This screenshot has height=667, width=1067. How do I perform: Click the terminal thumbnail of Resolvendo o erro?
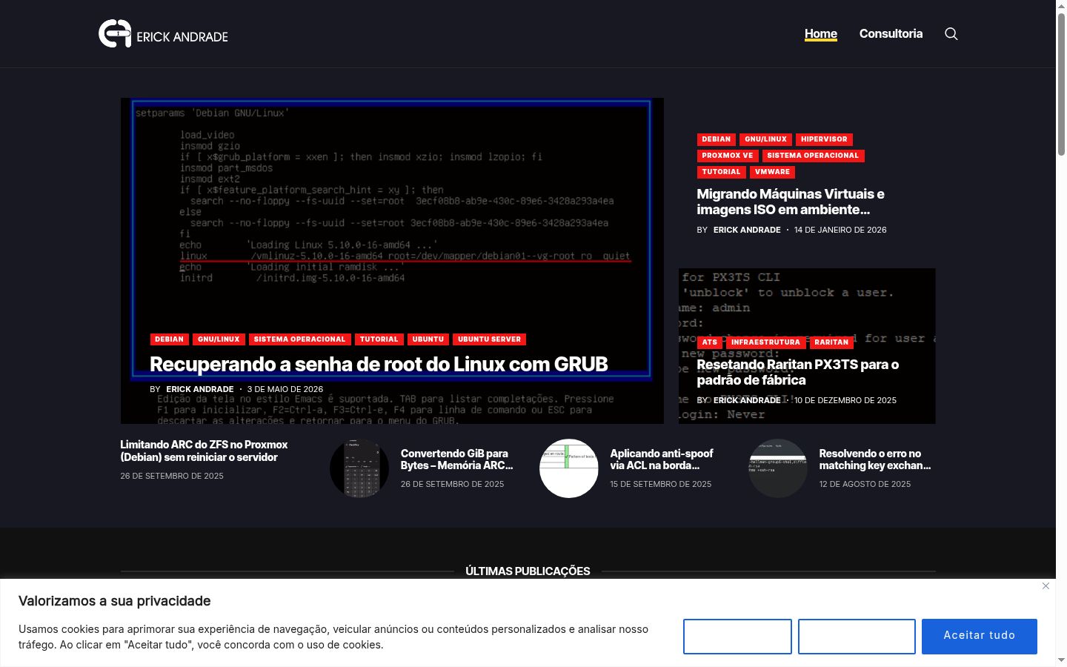pos(777,468)
